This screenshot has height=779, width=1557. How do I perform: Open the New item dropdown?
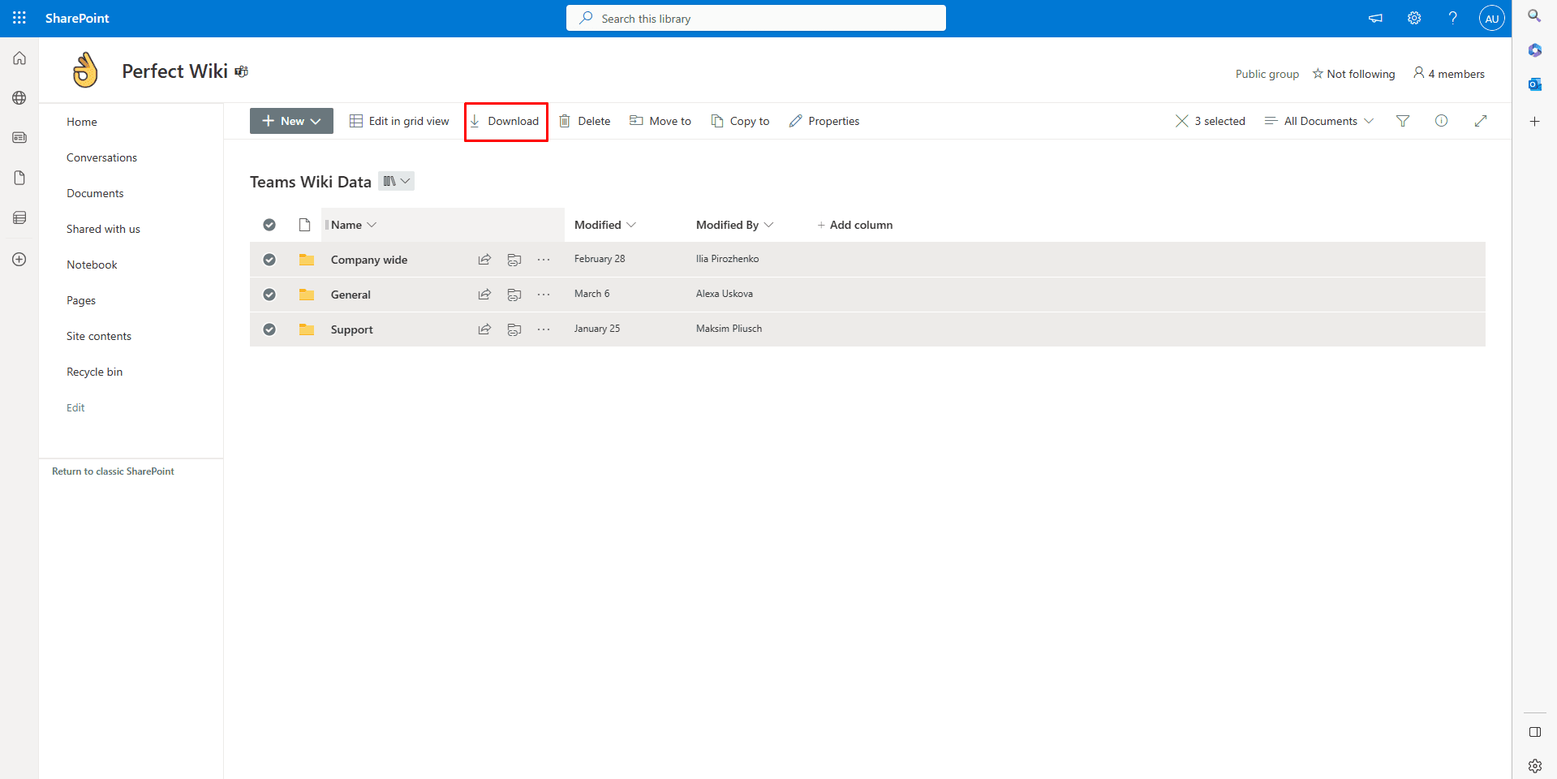(x=290, y=120)
